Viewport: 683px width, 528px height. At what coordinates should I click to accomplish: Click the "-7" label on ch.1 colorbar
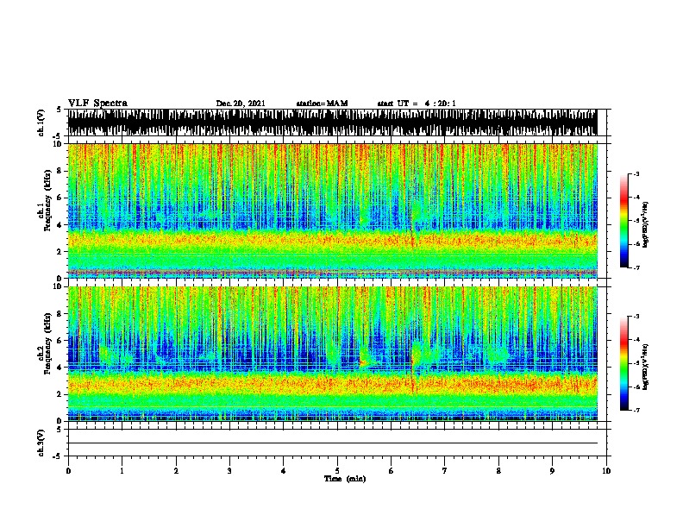636,267
